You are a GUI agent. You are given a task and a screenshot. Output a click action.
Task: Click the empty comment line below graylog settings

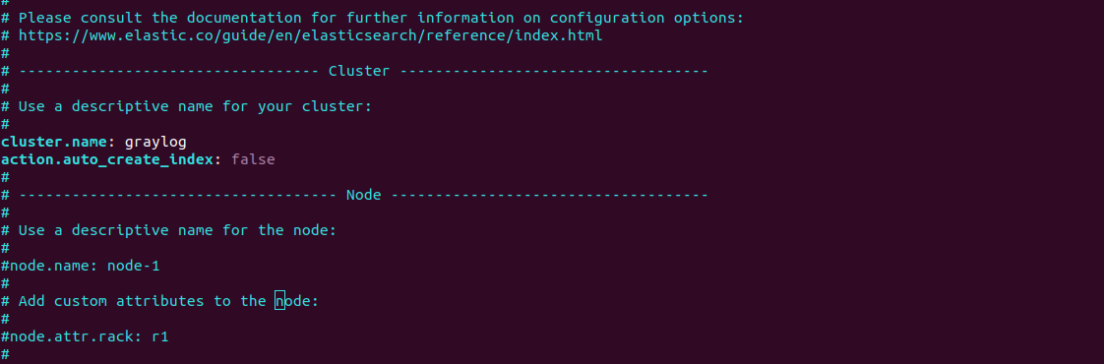(x=5, y=177)
